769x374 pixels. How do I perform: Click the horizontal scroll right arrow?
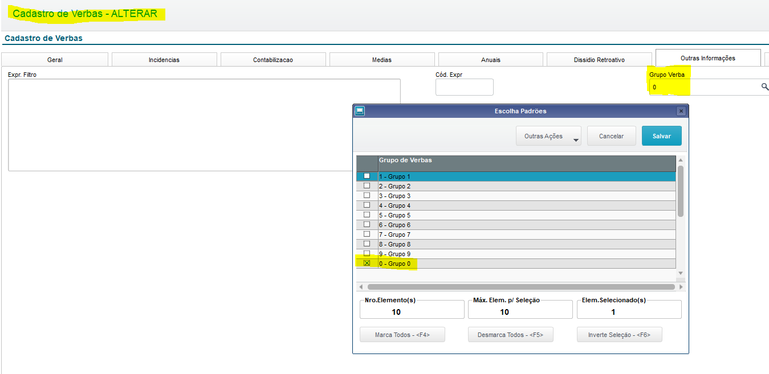(x=681, y=287)
